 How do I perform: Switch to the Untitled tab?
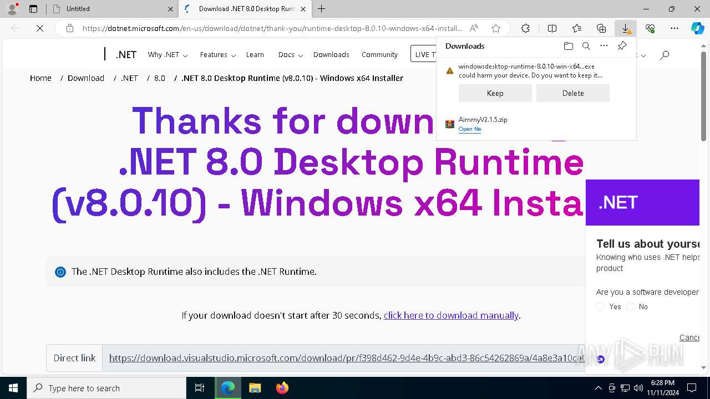pos(111,9)
